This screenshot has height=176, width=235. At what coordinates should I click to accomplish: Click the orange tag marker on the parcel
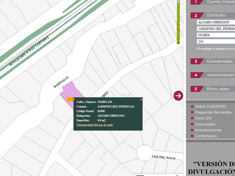coord(70,99)
